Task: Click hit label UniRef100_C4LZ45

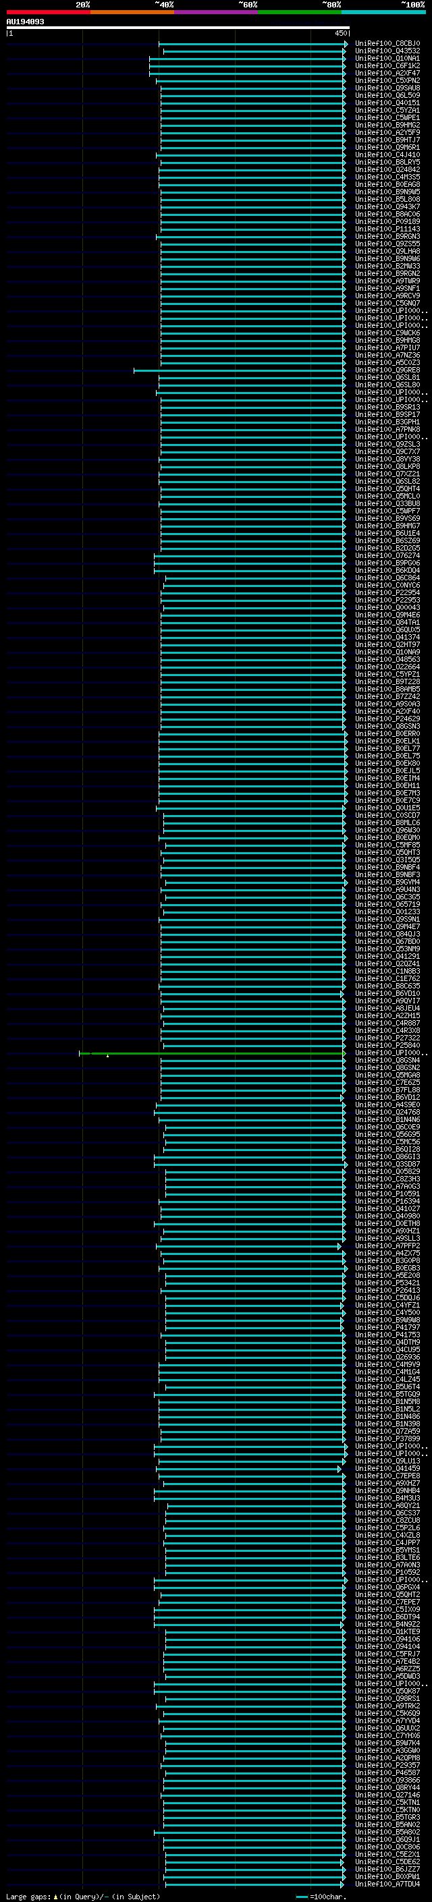Action: point(387,1379)
